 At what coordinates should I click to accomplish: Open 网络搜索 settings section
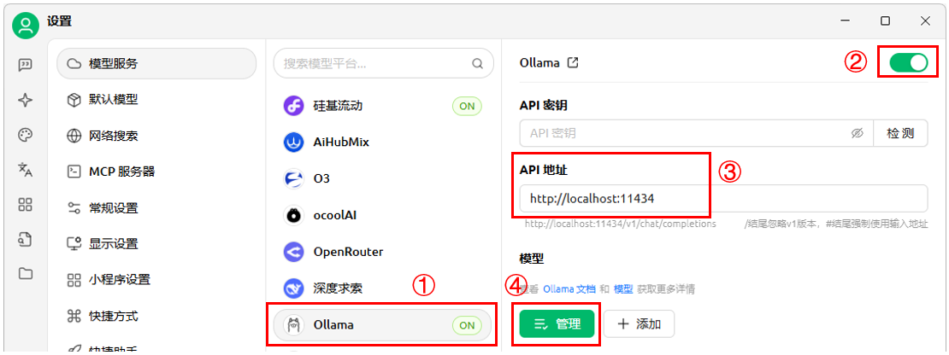(156, 136)
